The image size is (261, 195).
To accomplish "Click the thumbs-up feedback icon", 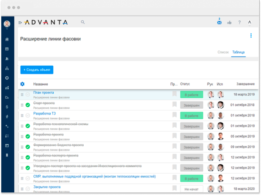I will pos(229,22).
